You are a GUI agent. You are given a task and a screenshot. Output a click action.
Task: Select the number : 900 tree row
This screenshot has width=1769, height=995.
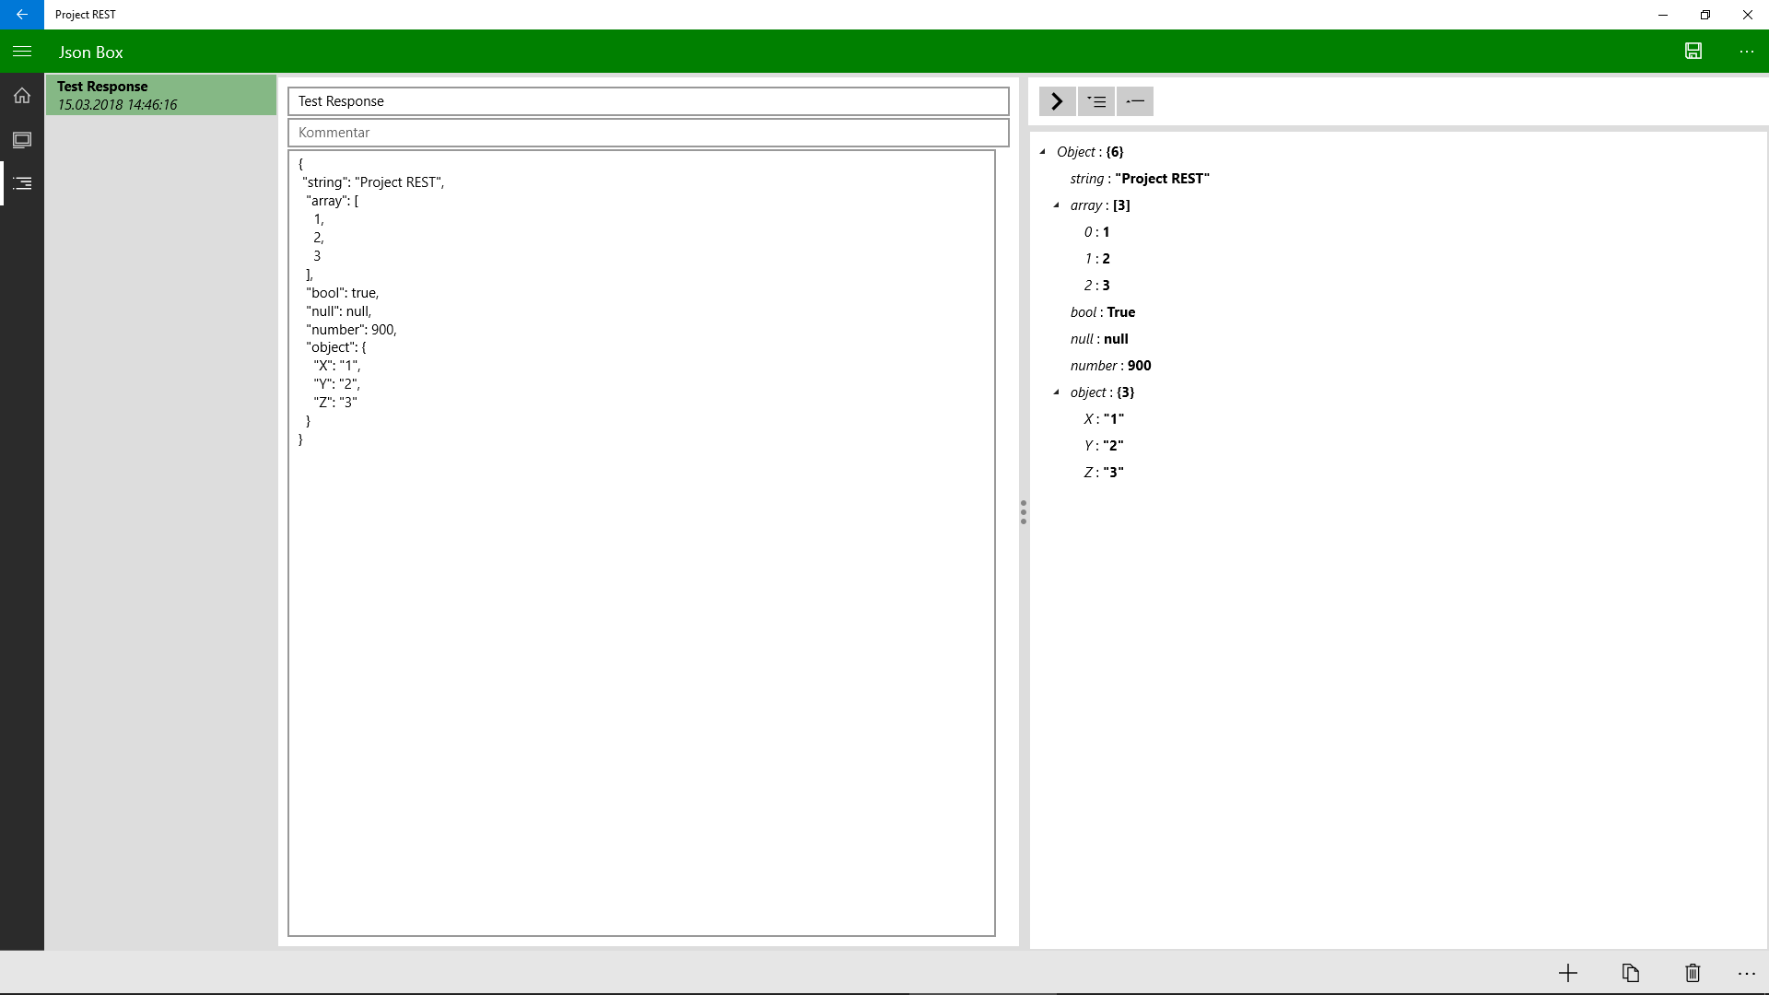1110,366
